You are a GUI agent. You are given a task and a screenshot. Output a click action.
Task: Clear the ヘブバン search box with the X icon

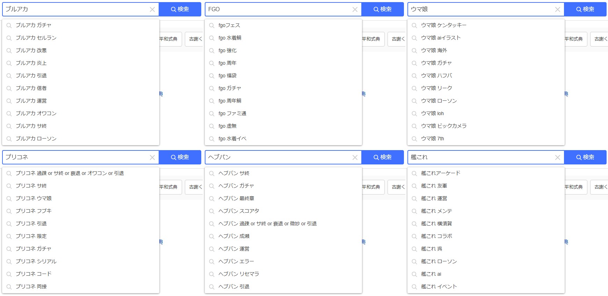point(355,157)
